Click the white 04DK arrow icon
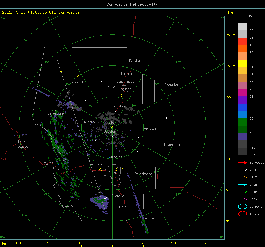Viewport: 265px width, 247px height. 243,170
